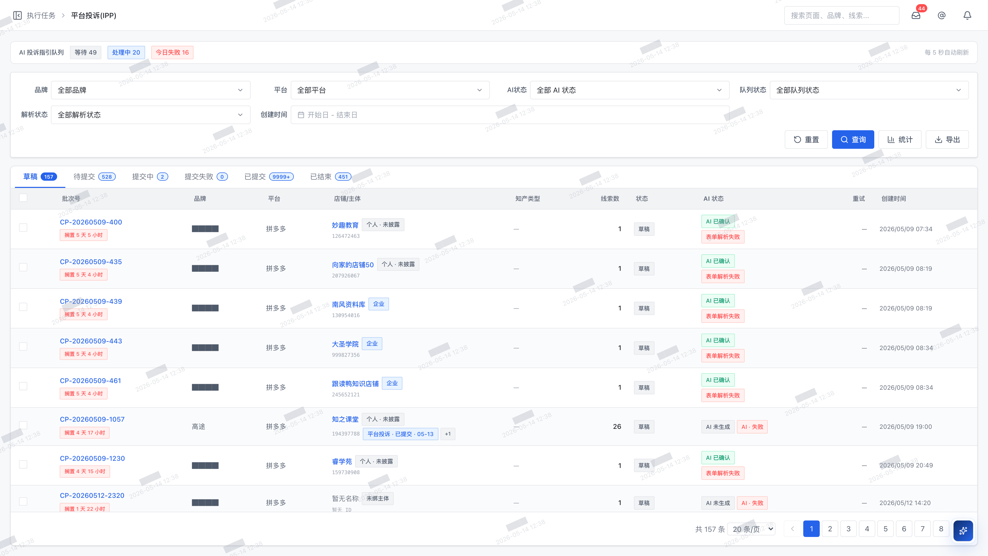Switch to the 提交失败 tab

206,177
